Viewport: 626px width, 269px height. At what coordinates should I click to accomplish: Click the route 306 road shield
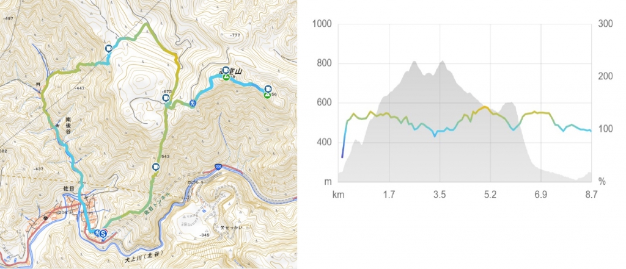coord(218,168)
